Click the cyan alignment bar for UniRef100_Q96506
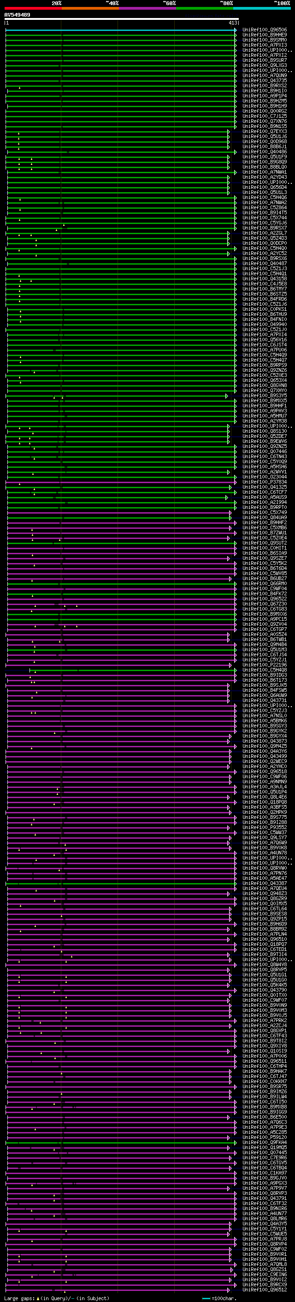 [120, 30]
